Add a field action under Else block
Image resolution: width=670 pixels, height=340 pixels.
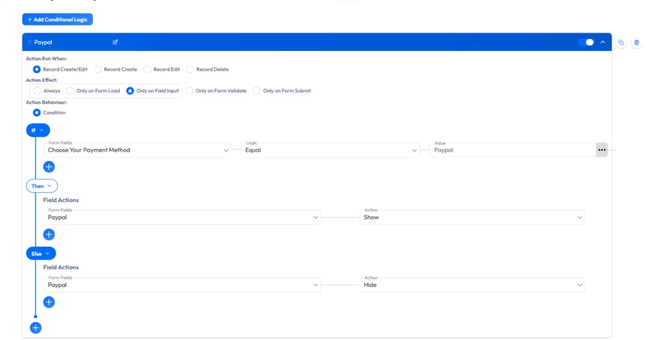(x=49, y=302)
